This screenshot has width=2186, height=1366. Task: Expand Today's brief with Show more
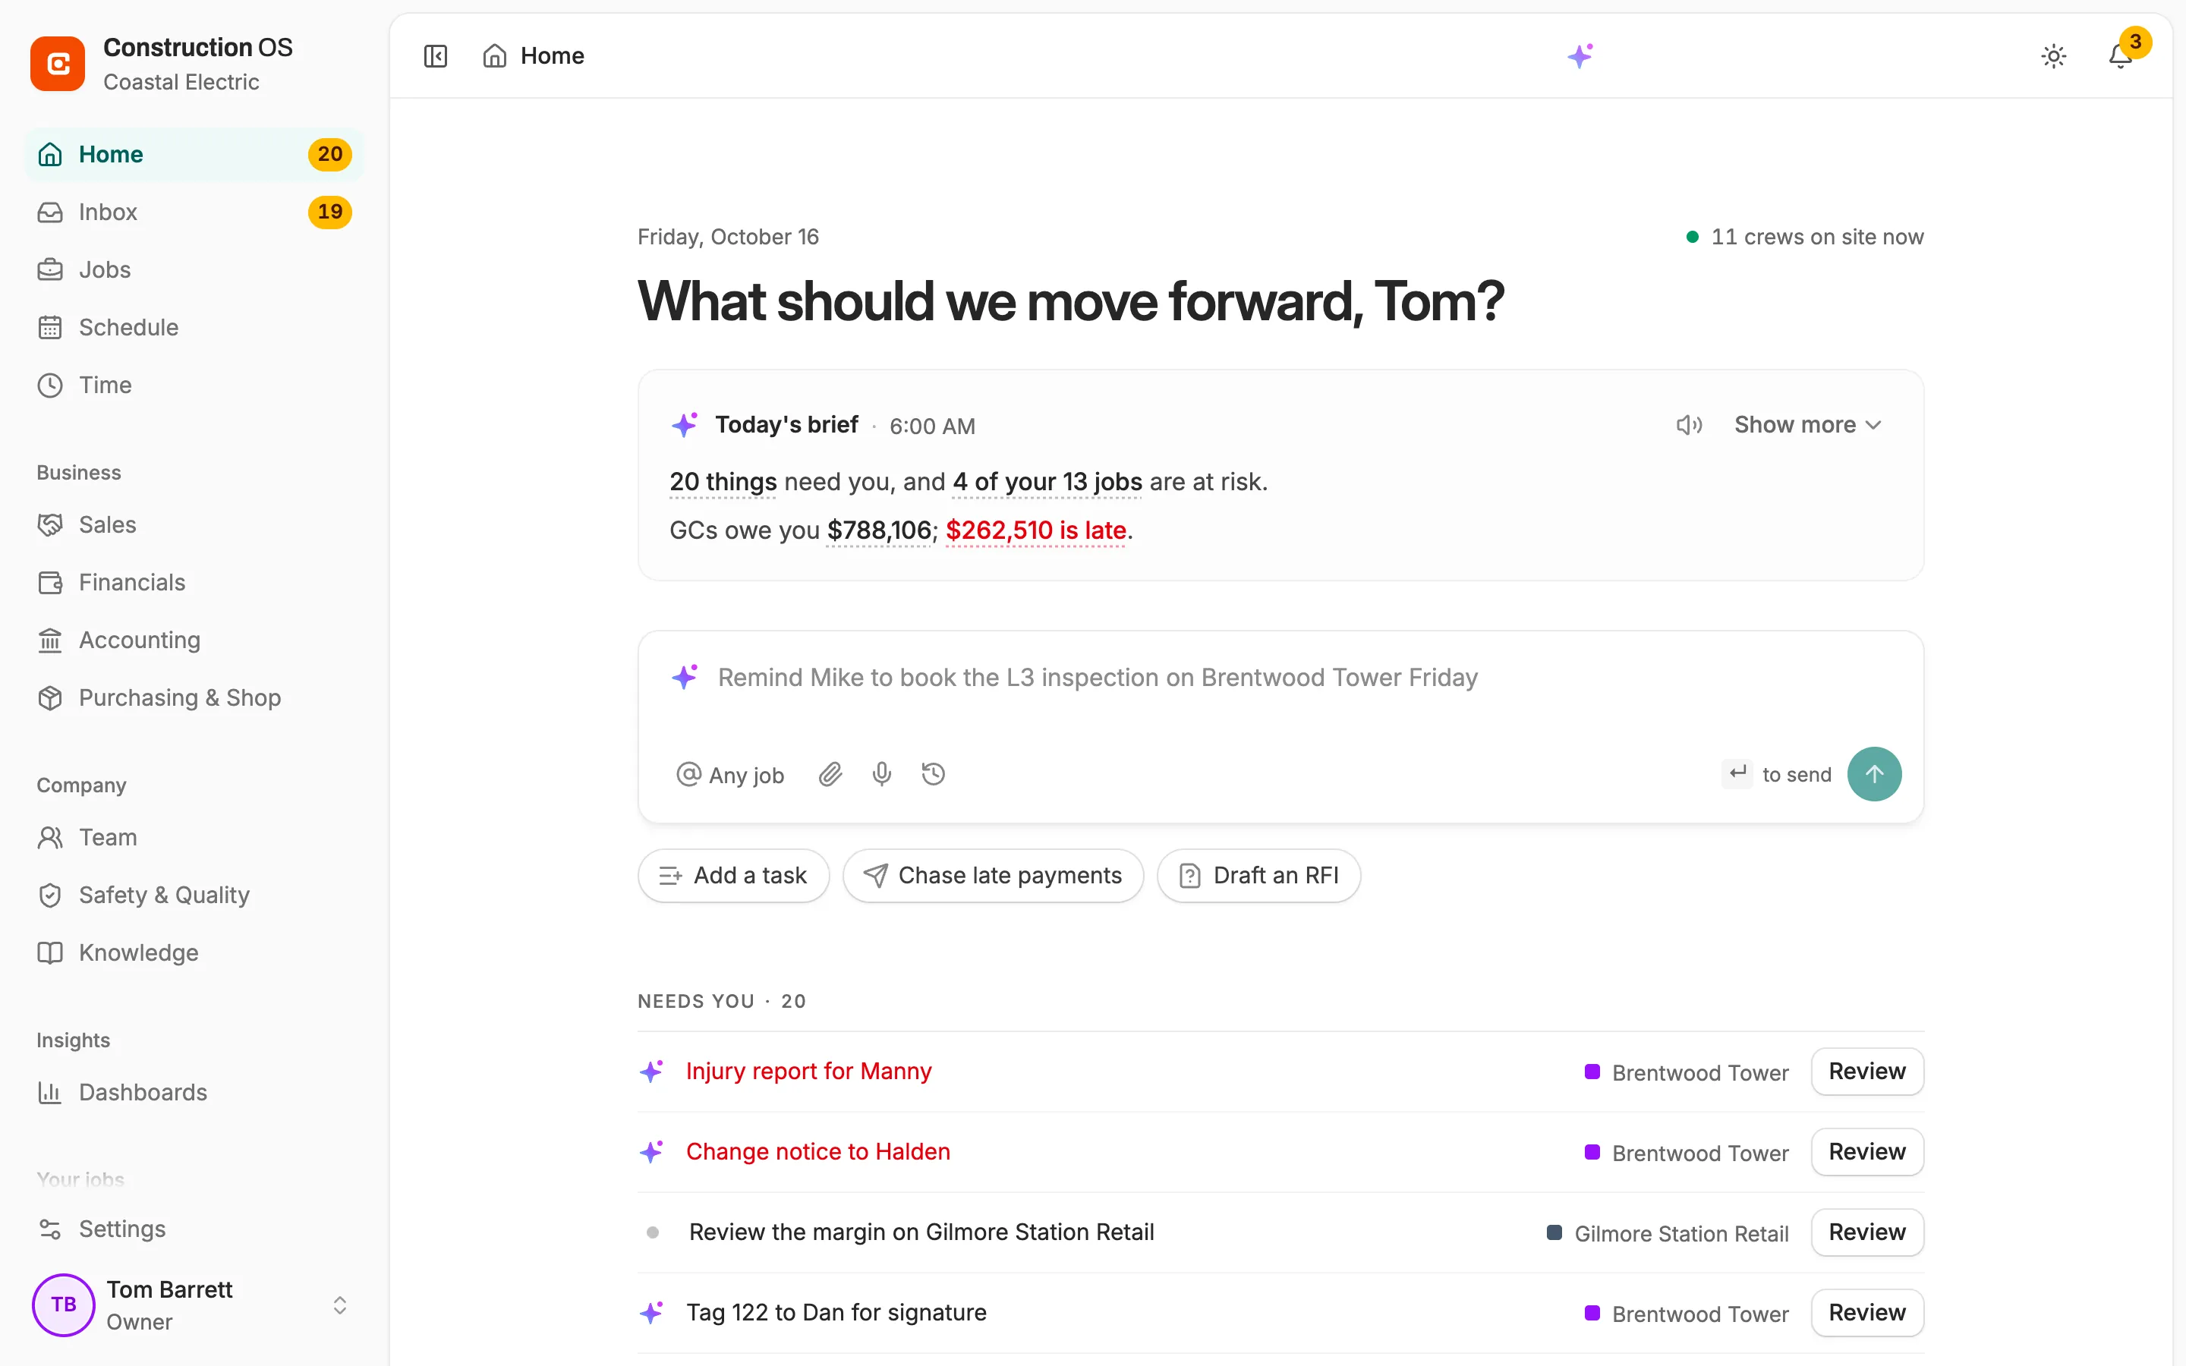point(1807,425)
